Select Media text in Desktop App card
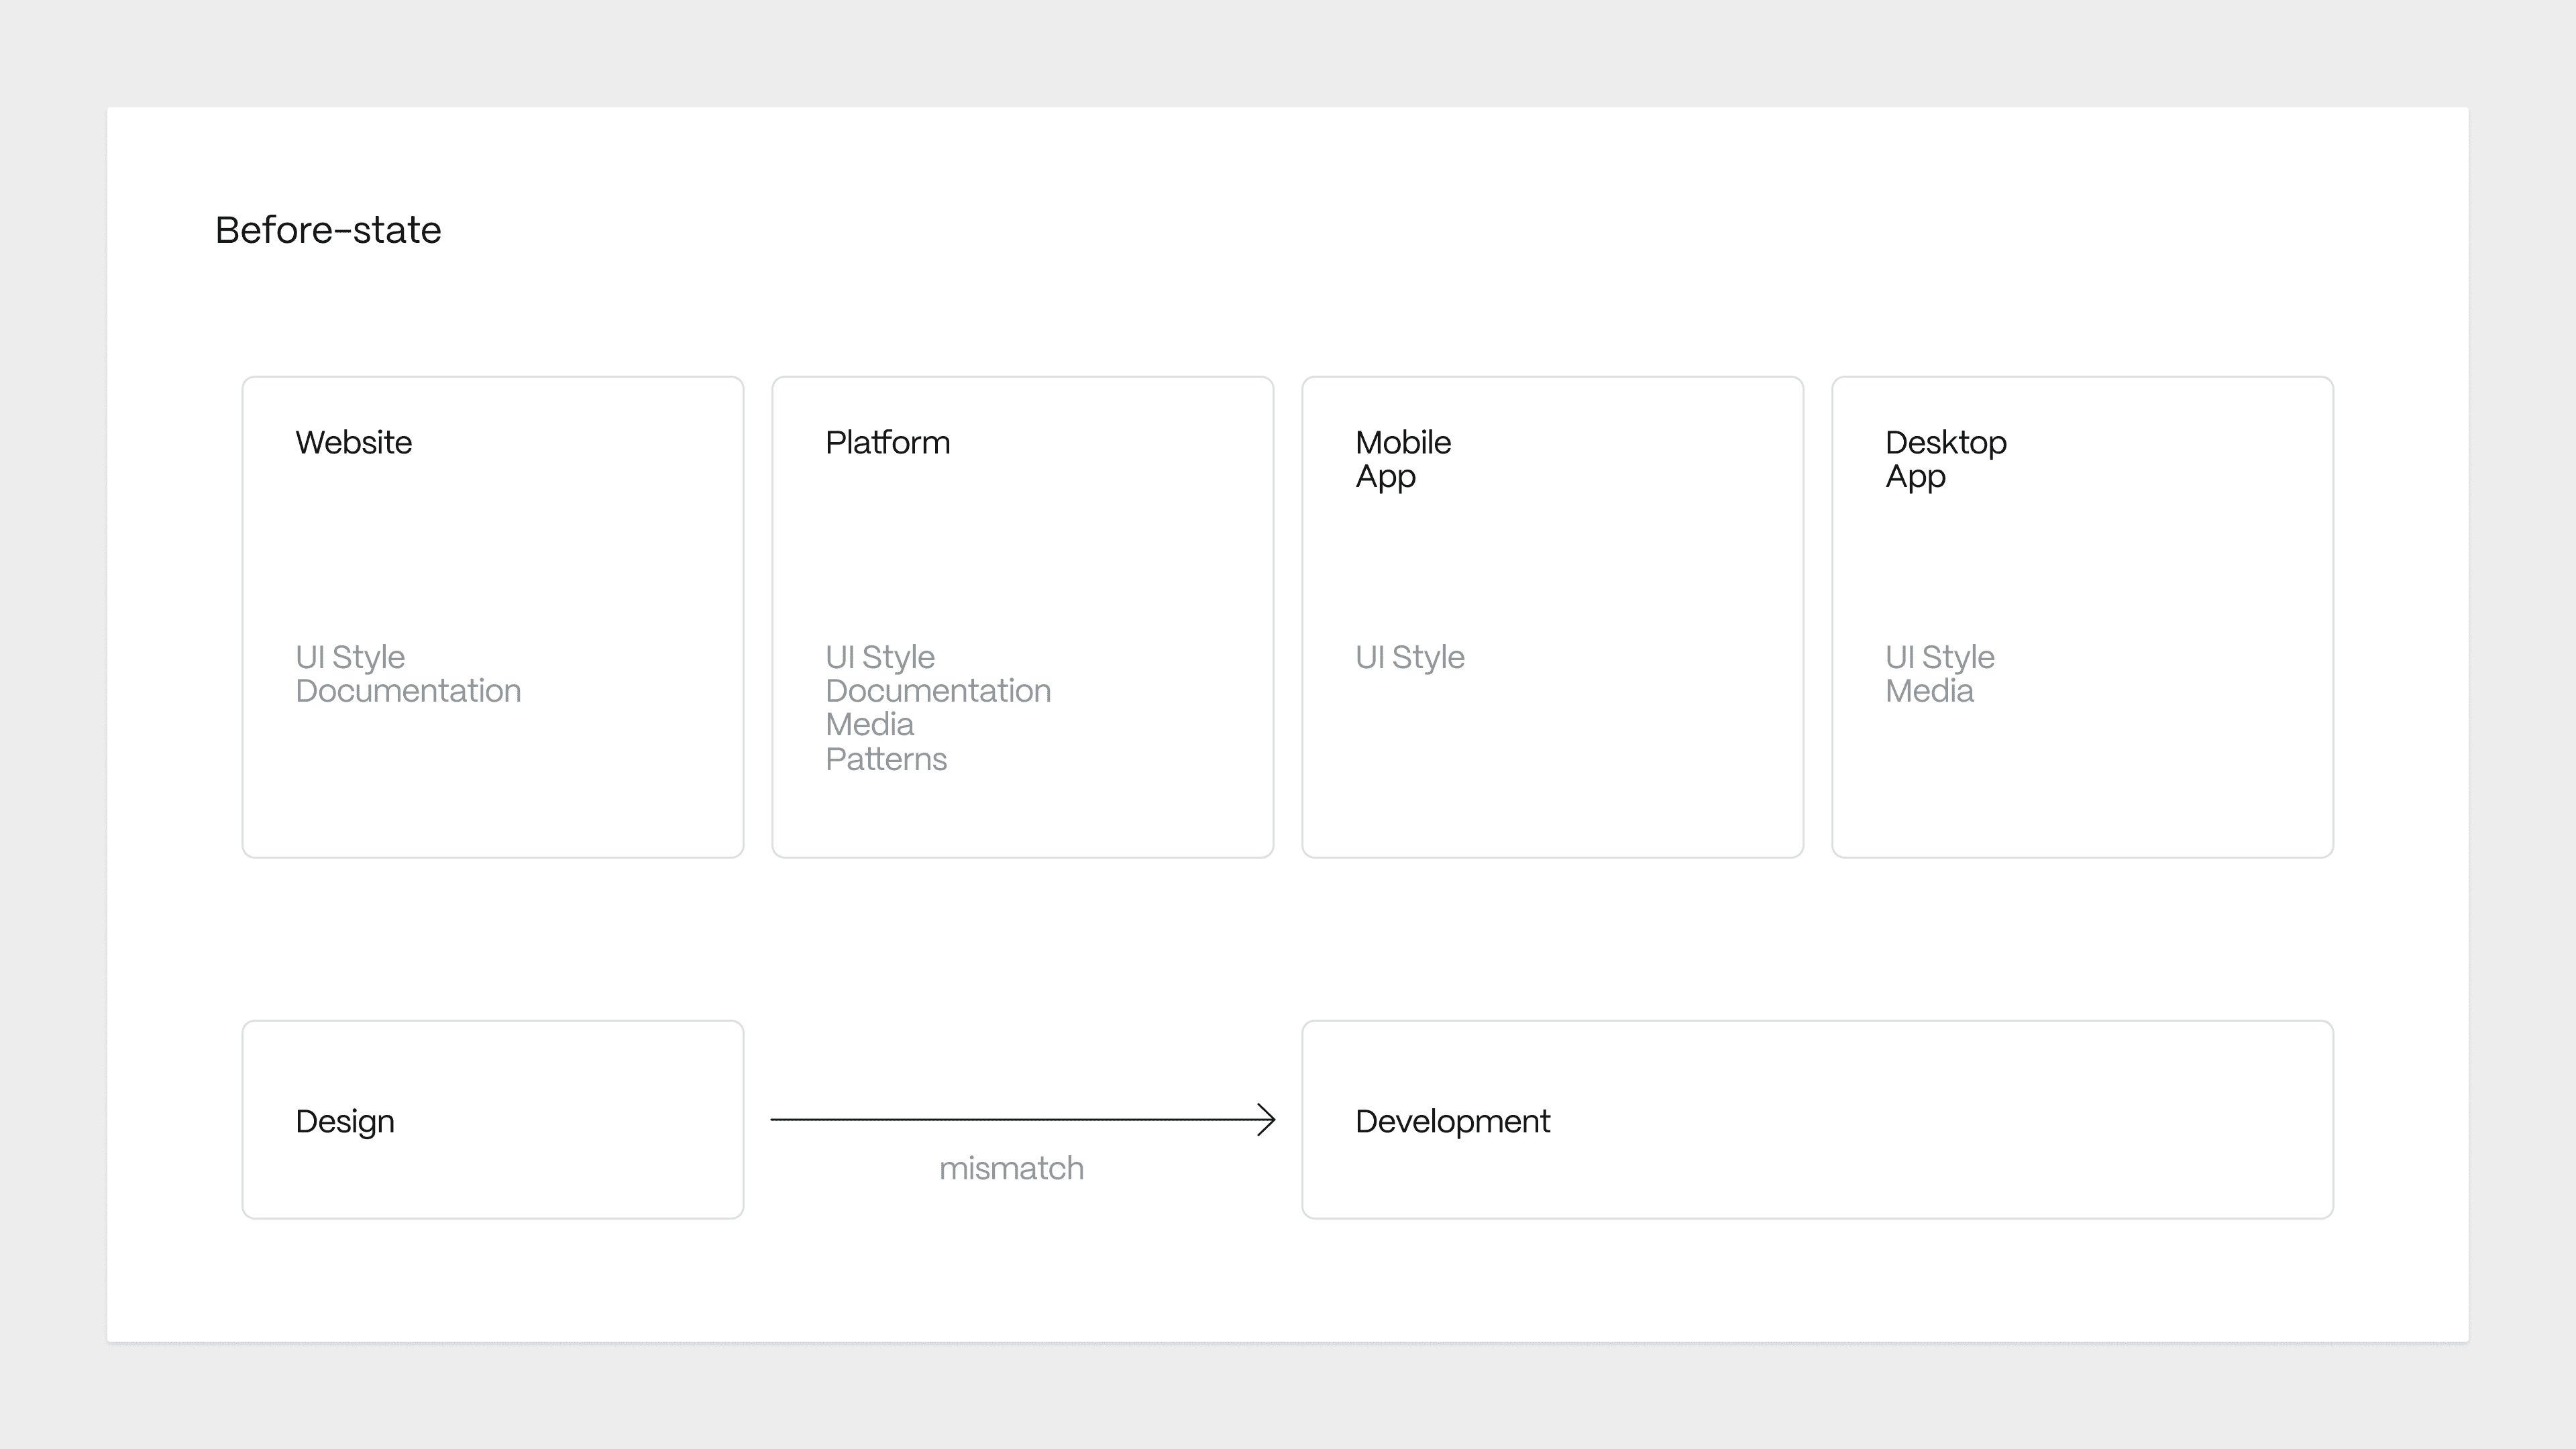This screenshot has width=2576, height=1449. pyautogui.click(x=1929, y=691)
